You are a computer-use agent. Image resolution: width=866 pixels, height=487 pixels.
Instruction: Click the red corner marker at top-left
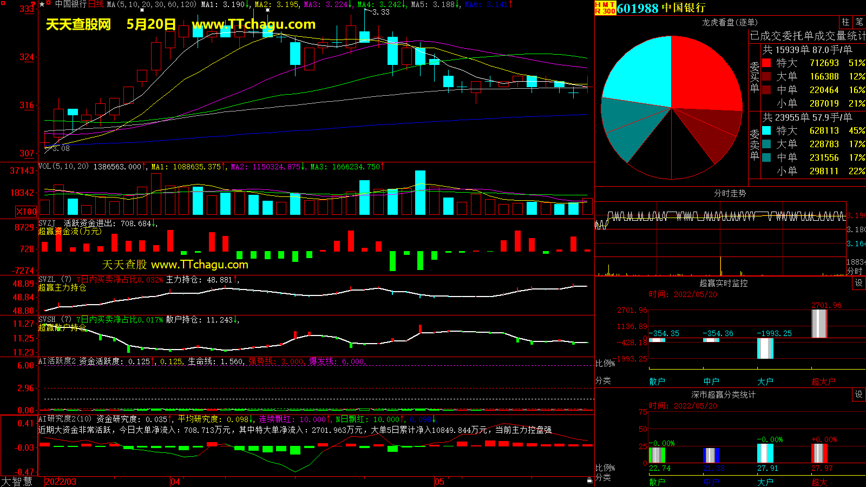(x=3, y=4)
